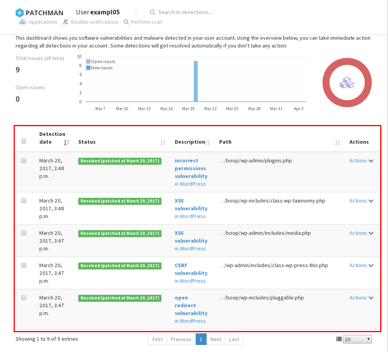Click the search magnifier icon

click(x=153, y=12)
